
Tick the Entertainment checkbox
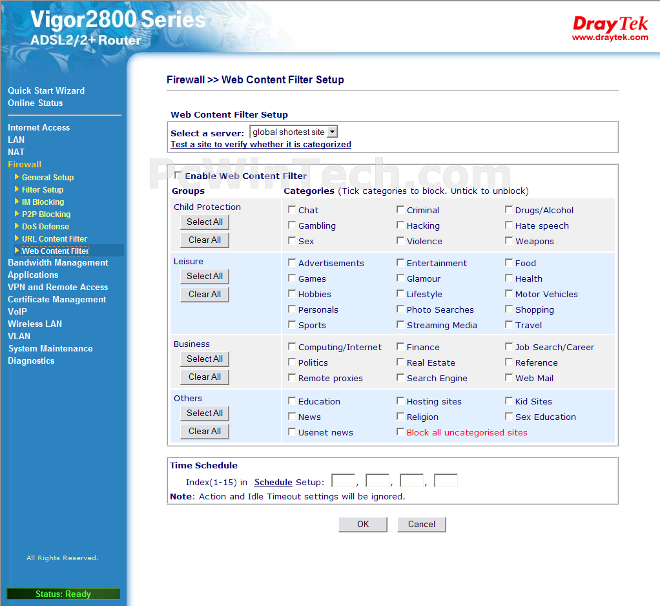click(x=400, y=262)
